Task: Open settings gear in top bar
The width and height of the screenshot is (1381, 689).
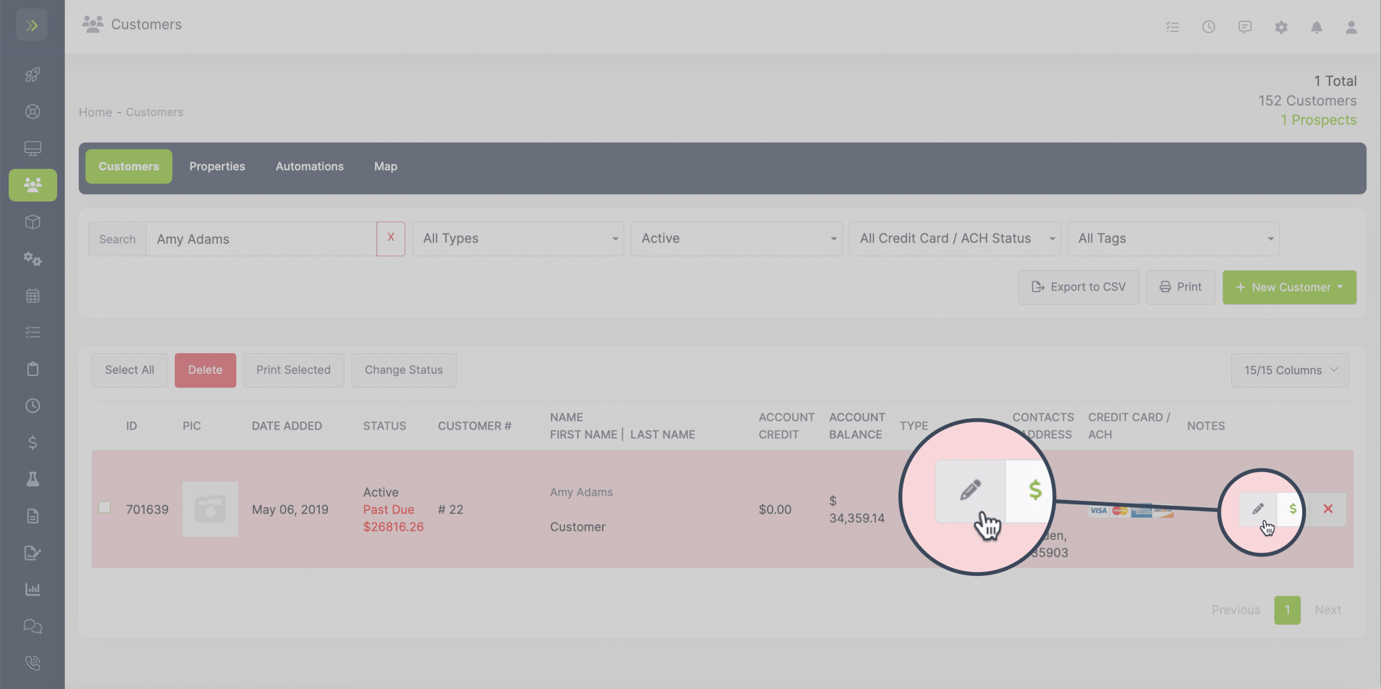Action: tap(1281, 27)
